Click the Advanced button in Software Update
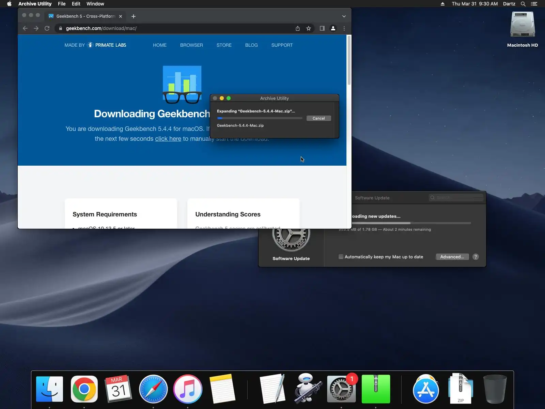This screenshot has width=545, height=409. coord(452,257)
